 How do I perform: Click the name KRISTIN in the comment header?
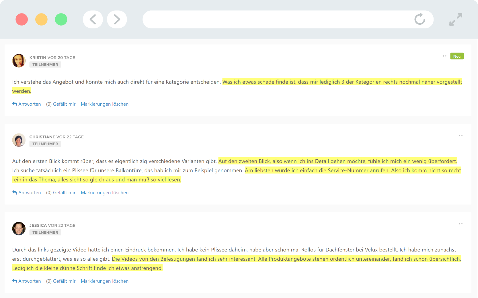coord(38,57)
